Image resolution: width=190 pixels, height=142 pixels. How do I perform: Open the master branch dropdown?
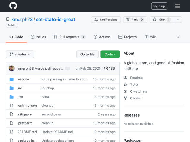[20, 54]
